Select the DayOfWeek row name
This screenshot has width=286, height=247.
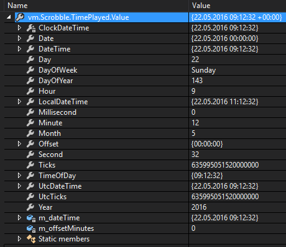coord(58,70)
